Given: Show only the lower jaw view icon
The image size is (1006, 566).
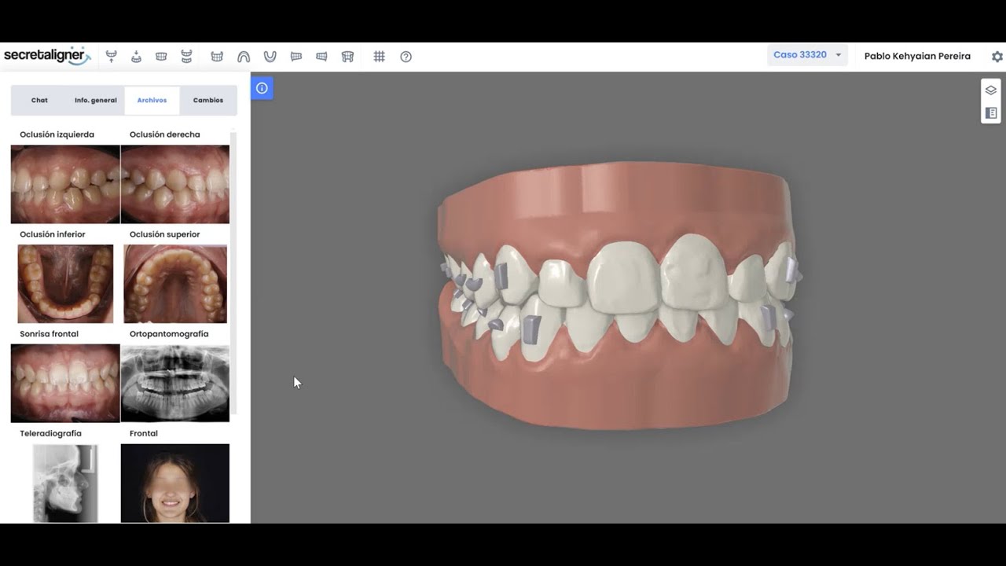Looking at the screenshot, I should [136, 56].
